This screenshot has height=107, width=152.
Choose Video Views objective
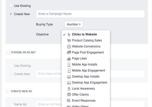(86, 106)
